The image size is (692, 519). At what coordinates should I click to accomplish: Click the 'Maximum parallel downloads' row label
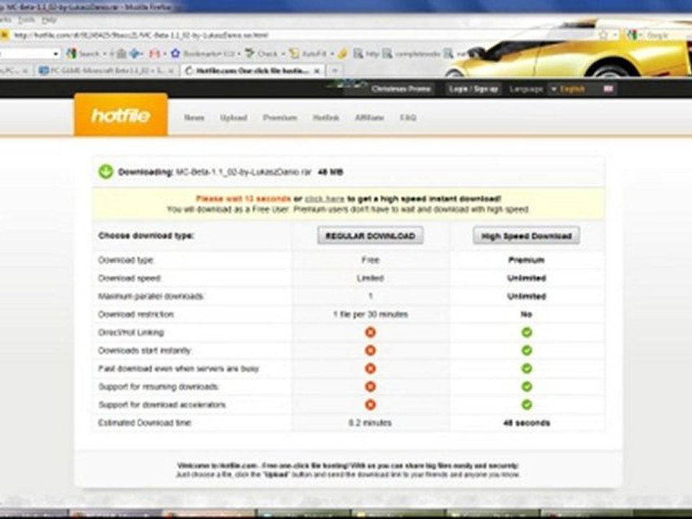151,296
